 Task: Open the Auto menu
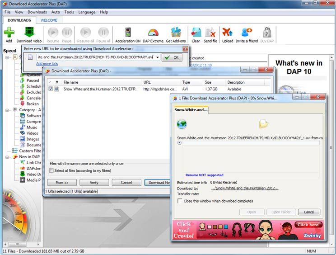pos(56,12)
